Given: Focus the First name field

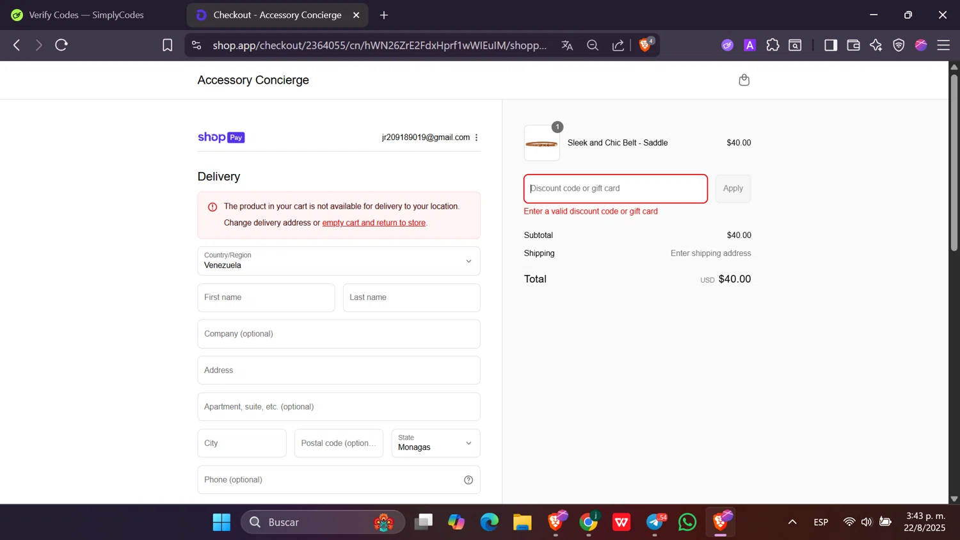Looking at the screenshot, I should click(266, 298).
